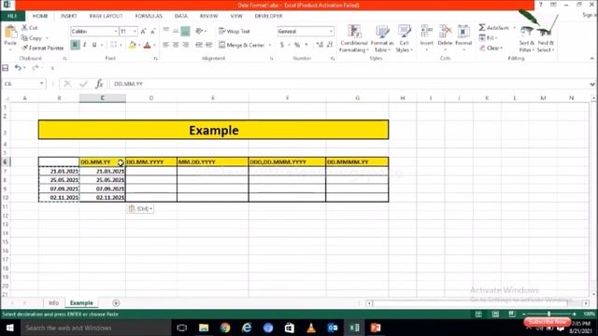Click the Undo arrow

click(x=18, y=68)
